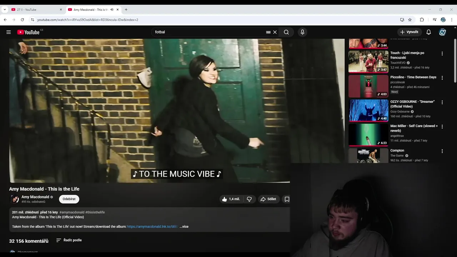457x257 pixels.
Task: Open Touch - Ljubi menja po francuzski thumbnail
Action: (368, 62)
